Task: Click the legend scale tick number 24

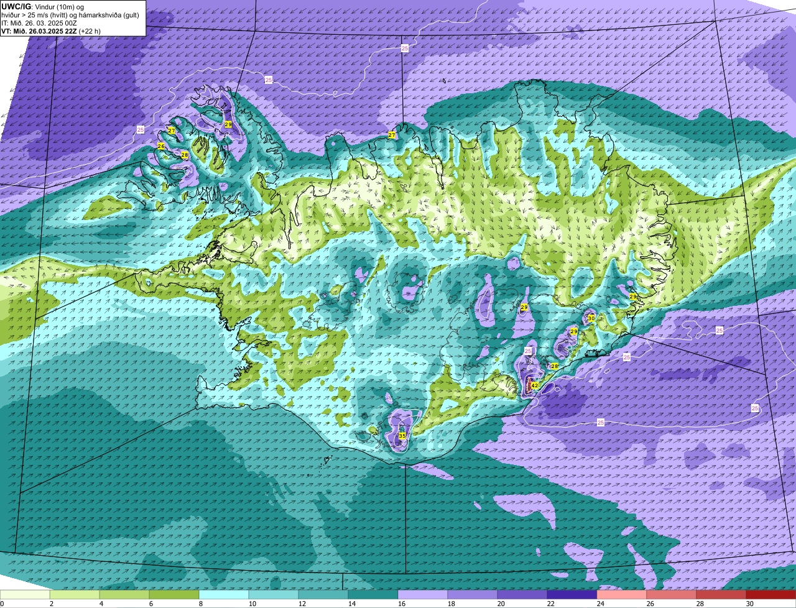Action: pyautogui.click(x=600, y=604)
